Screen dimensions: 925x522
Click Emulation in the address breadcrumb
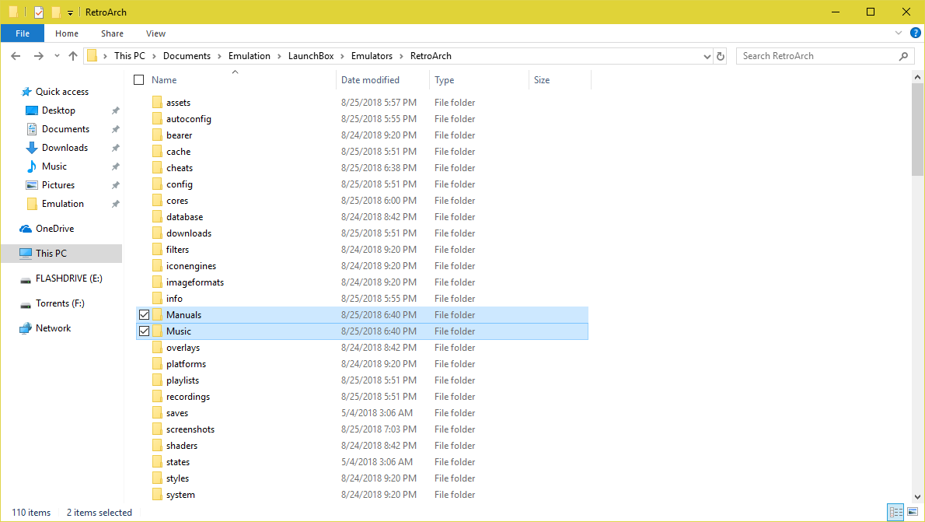click(249, 56)
